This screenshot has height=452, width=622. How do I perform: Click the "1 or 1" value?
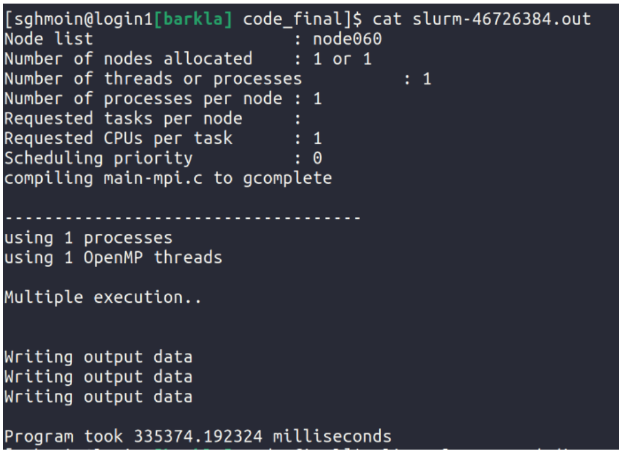point(342,59)
